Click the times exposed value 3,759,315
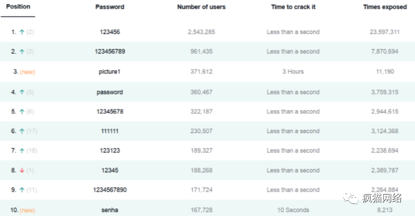The image size is (415, 216). click(385, 92)
